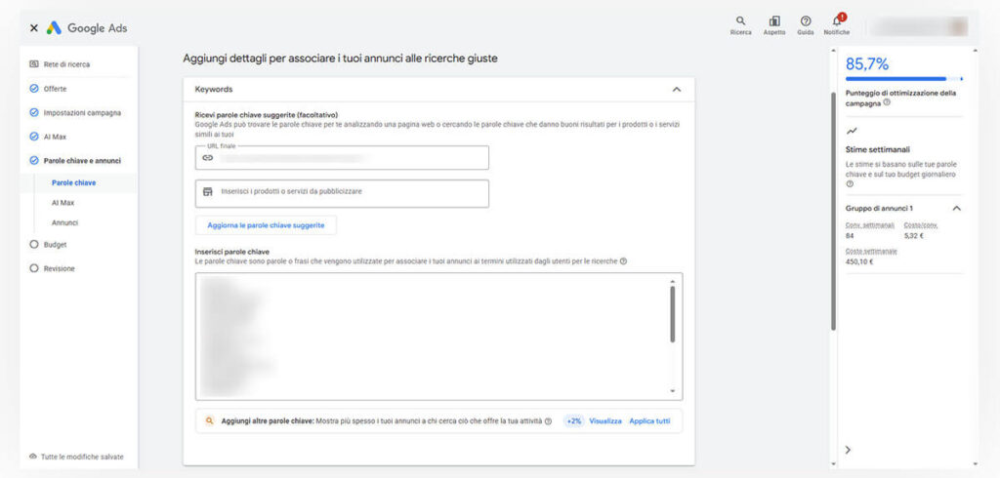Click inside the keywords text area
This screenshot has height=478, width=1000.
coord(438,337)
